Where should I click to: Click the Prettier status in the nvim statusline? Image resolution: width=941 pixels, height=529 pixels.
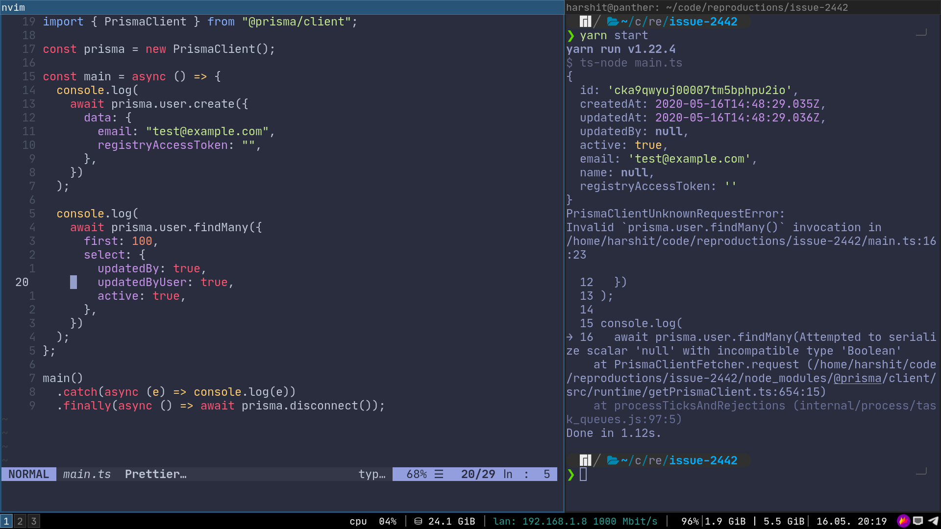(x=155, y=474)
